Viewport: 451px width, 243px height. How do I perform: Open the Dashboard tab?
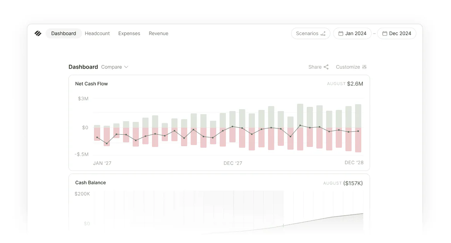click(x=63, y=34)
